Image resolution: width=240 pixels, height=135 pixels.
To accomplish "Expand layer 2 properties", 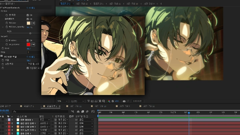I will coord(6,123).
